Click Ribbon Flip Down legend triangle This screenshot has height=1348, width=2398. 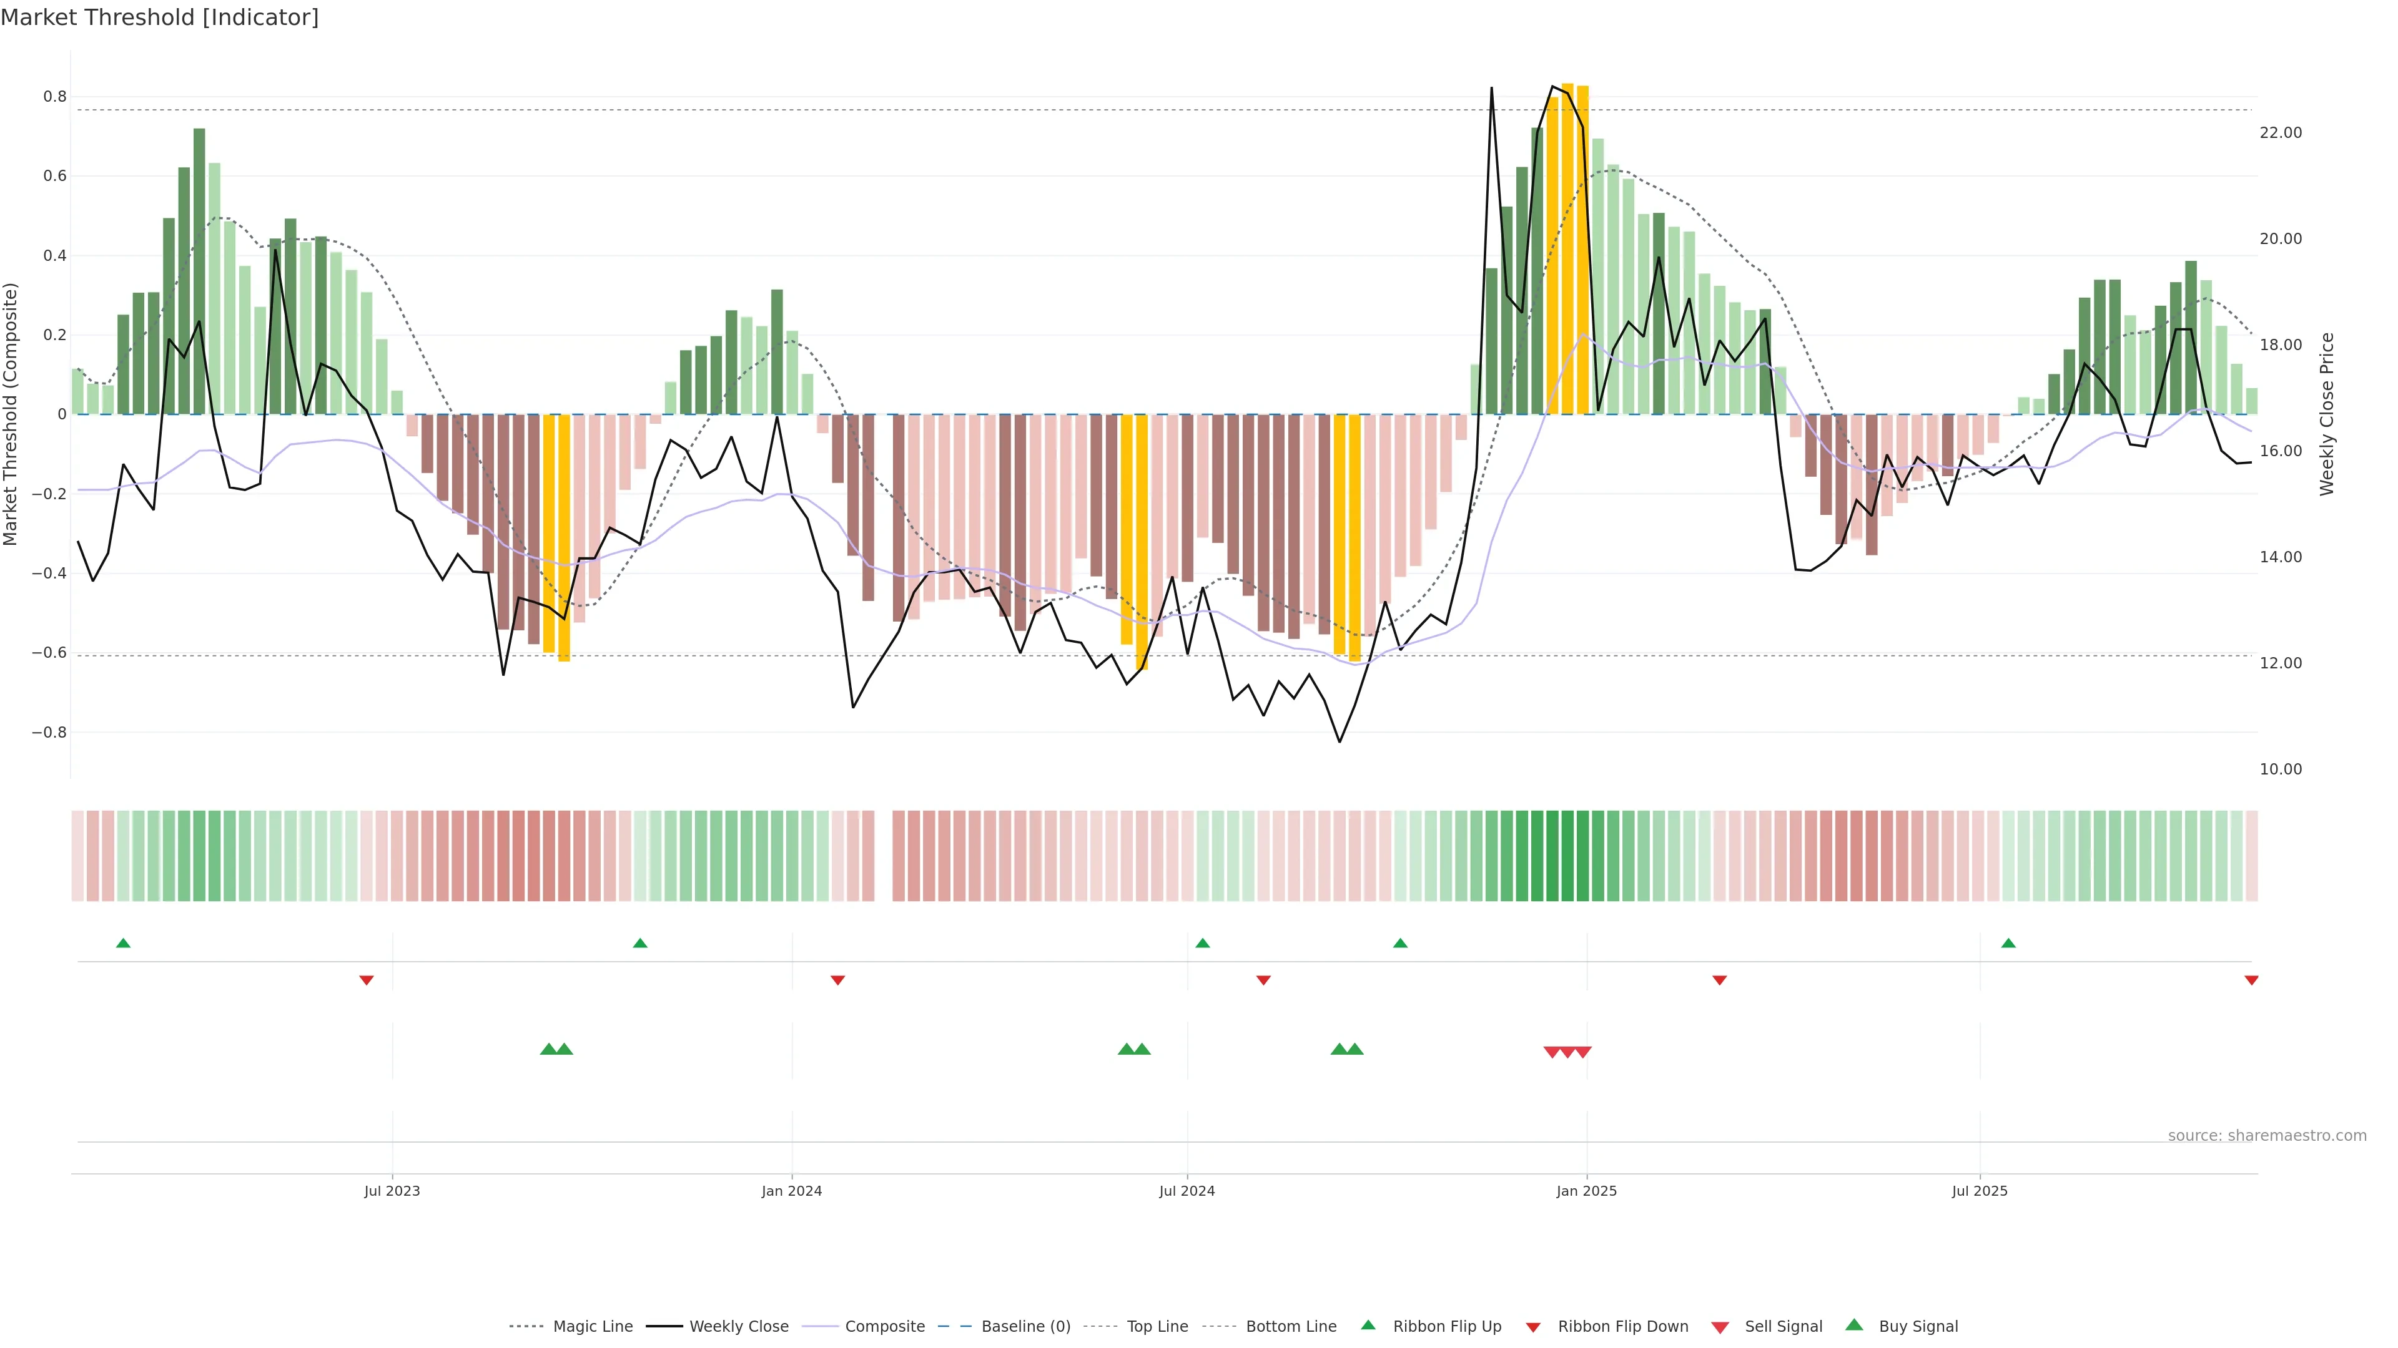coord(1533,1327)
